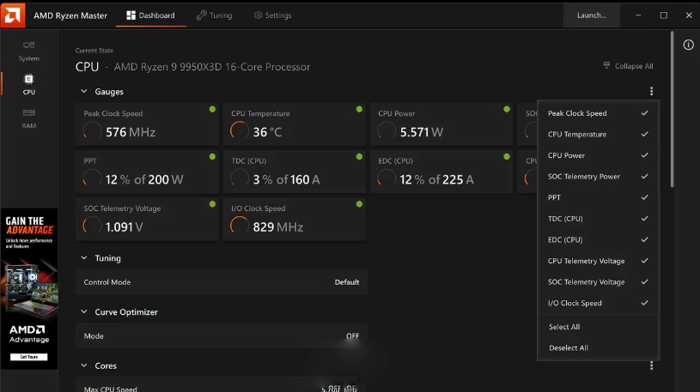Click the 36 °C temperature value
Image resolution: width=700 pixels, height=392 pixels.
click(x=267, y=132)
